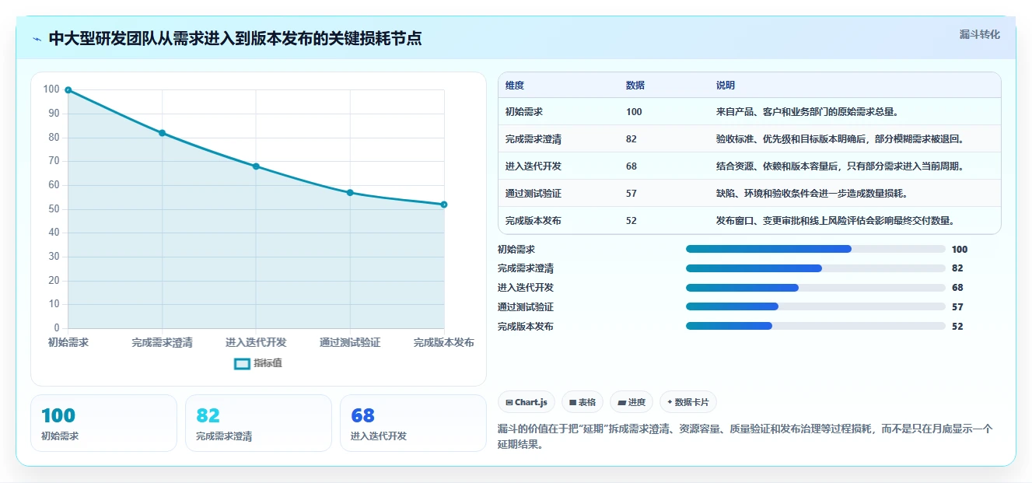This screenshot has width=1032, height=483.
Task: Select the 表格 tag chip
Action: click(x=582, y=402)
